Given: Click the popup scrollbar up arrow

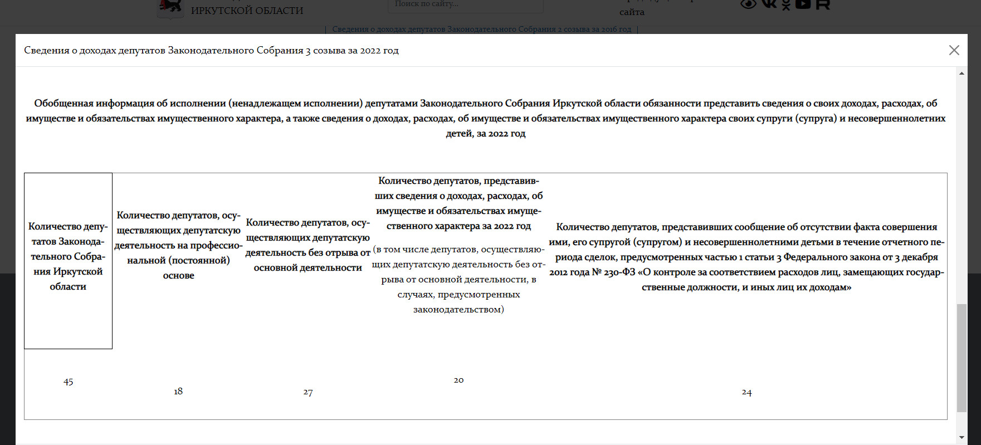Looking at the screenshot, I should click(x=962, y=73).
